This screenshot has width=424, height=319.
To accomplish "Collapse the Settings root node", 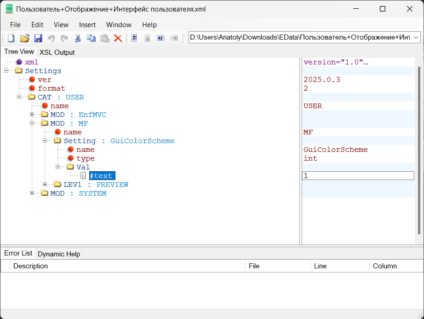I will click(6, 70).
